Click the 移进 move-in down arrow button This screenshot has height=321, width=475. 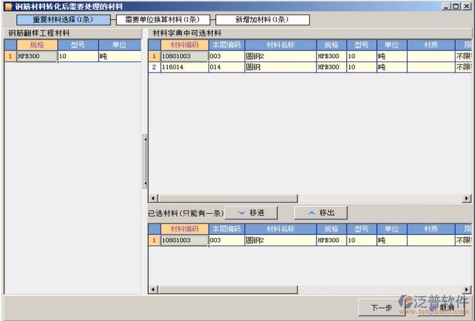[251, 213]
